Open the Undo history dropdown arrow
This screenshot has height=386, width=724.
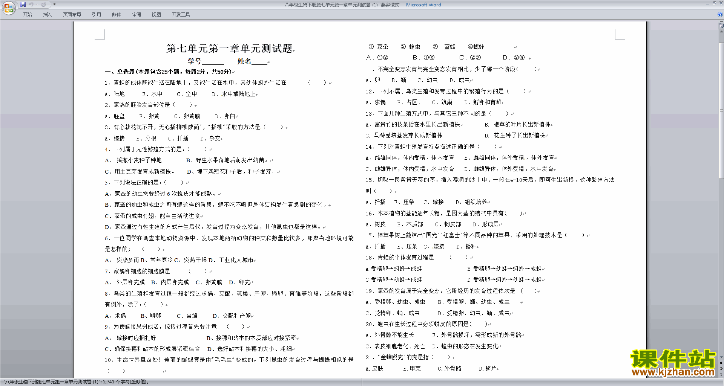click(x=37, y=5)
